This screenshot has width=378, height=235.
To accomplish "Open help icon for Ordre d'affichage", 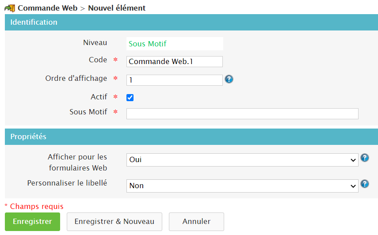I will [229, 79].
